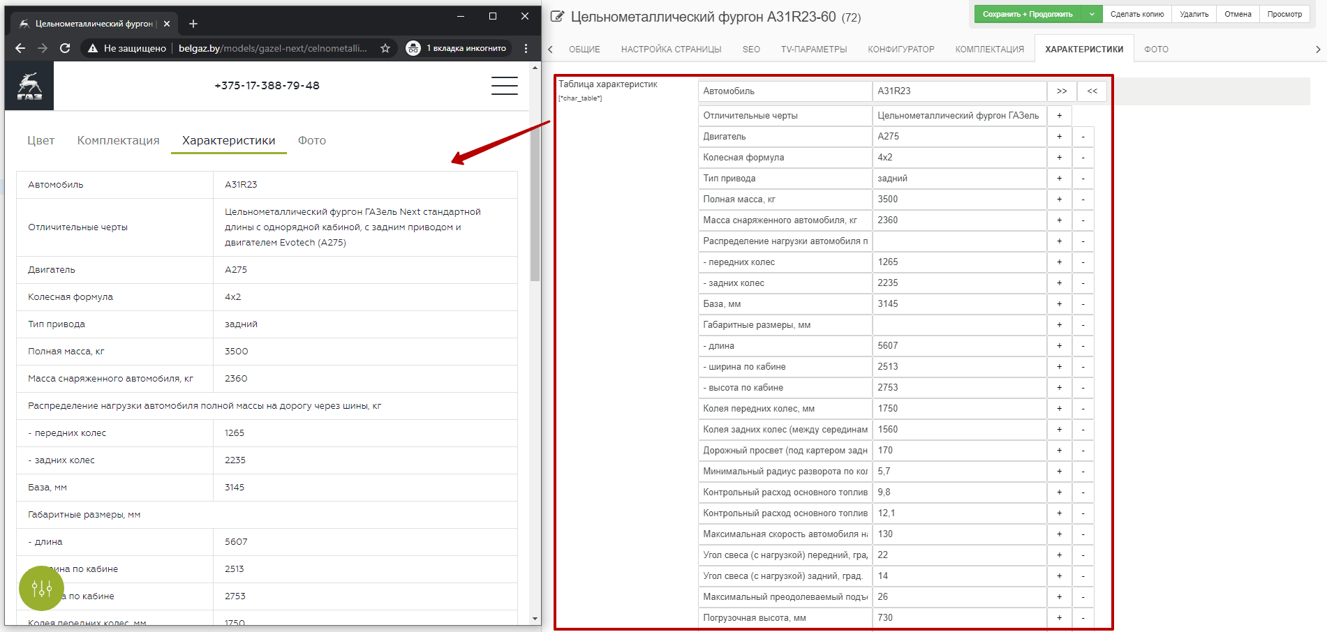Edit the value 5607 for длина
This screenshot has height=632, width=1327.
959,346
